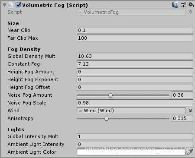Click the Volumetric Fog (Script) title
The image size is (195, 158).
[x=55, y=5]
